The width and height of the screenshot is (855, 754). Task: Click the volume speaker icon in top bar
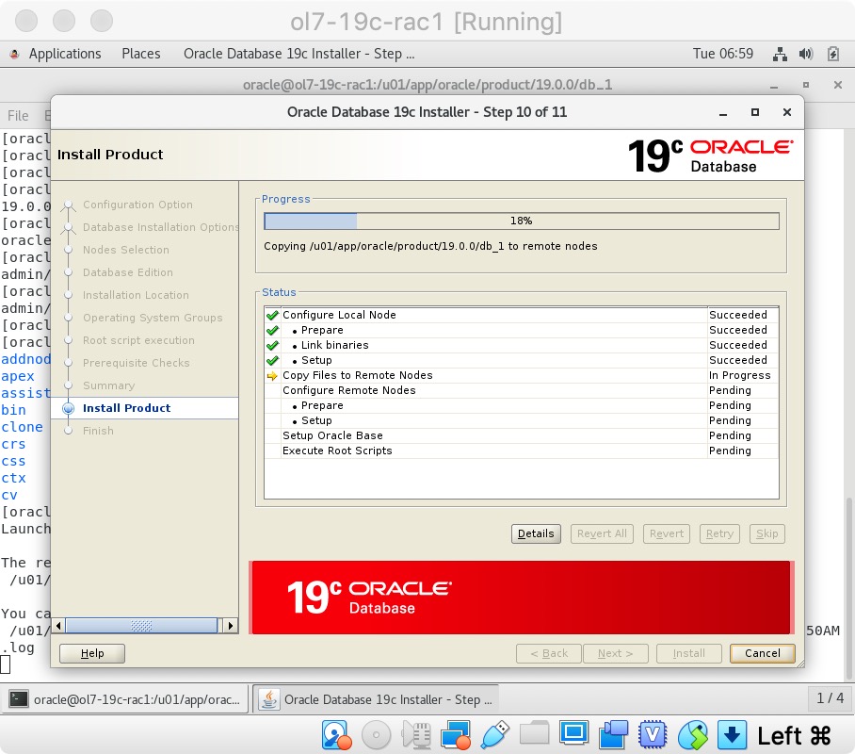[805, 54]
